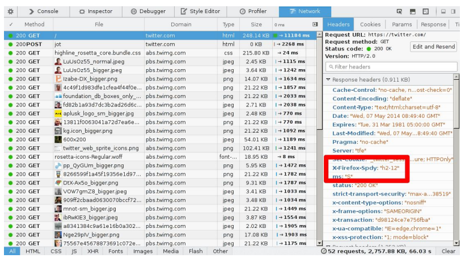Open the devtools settings gear
The image size is (465, 258).
click(11, 11)
